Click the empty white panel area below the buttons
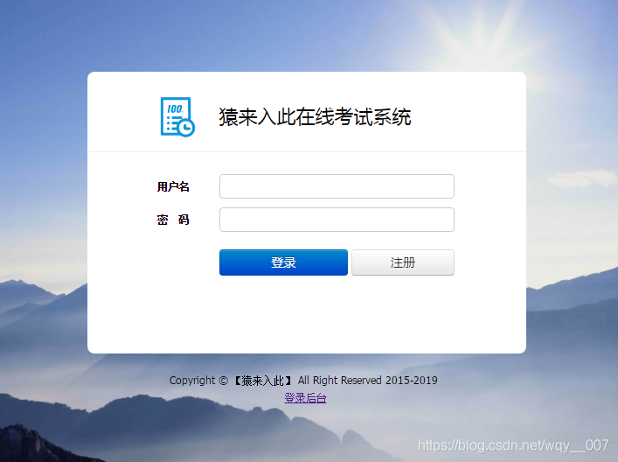Image resolution: width=618 pixels, height=462 pixels. click(307, 314)
